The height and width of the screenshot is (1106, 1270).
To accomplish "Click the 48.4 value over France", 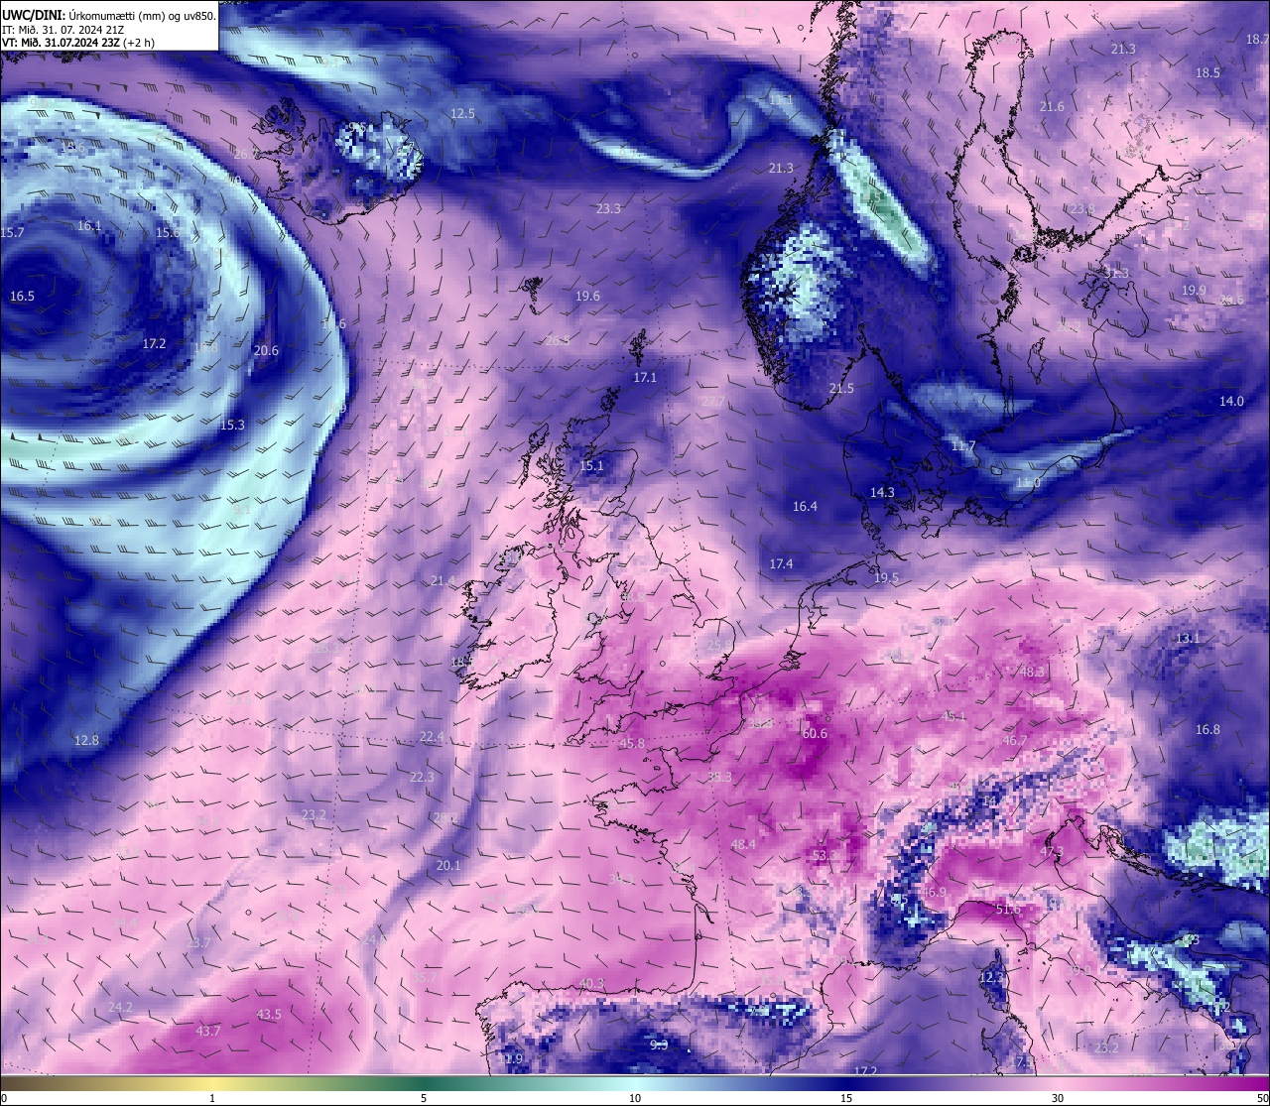I will 743,845.
